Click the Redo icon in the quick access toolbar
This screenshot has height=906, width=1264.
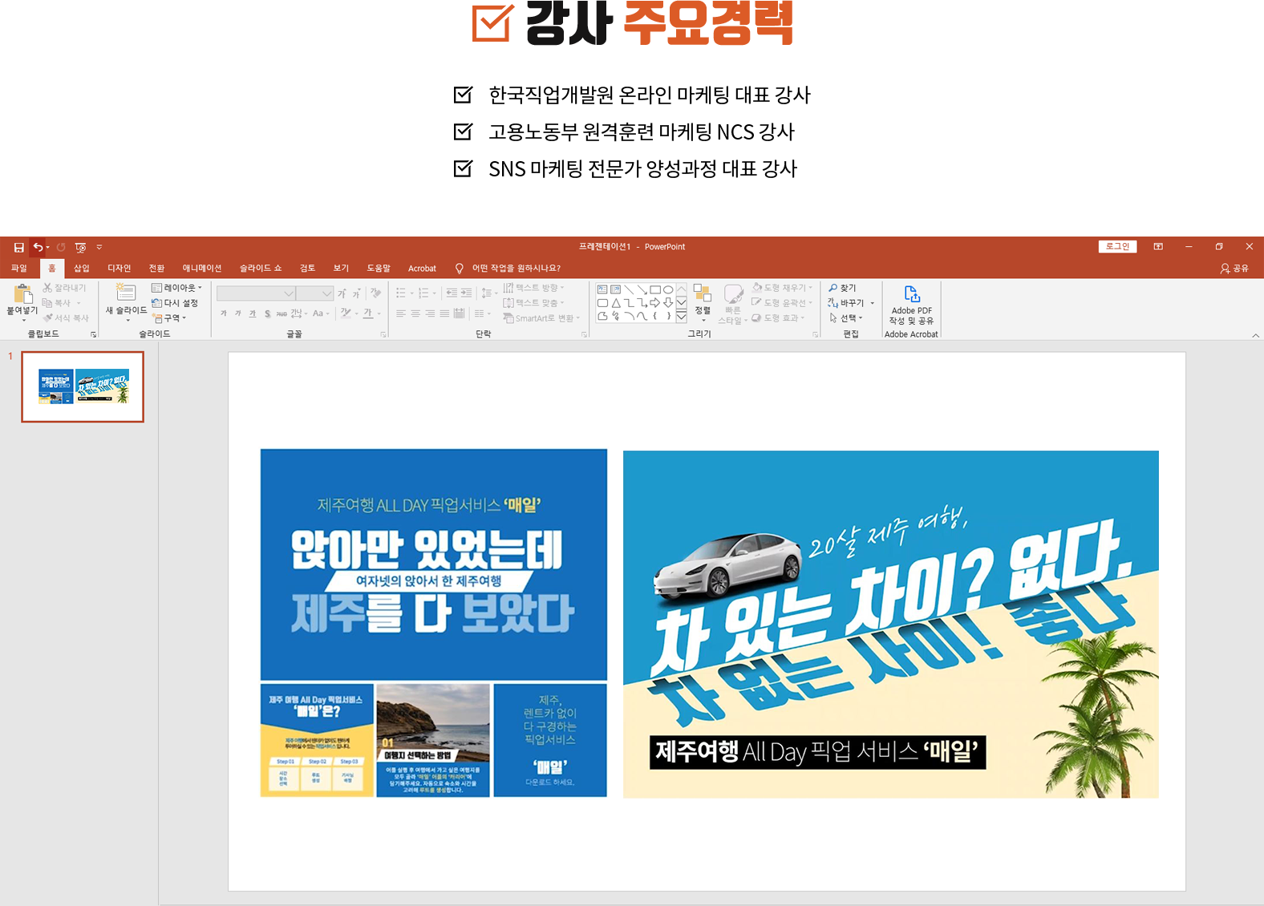61,247
